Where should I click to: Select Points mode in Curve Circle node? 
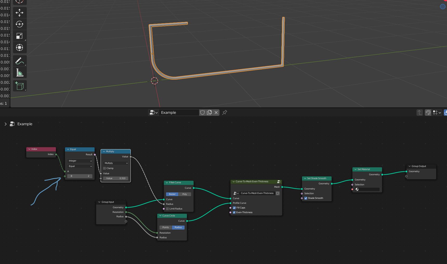[166, 227]
